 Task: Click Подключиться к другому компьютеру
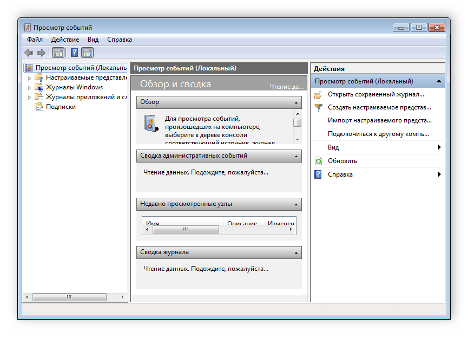(x=379, y=133)
